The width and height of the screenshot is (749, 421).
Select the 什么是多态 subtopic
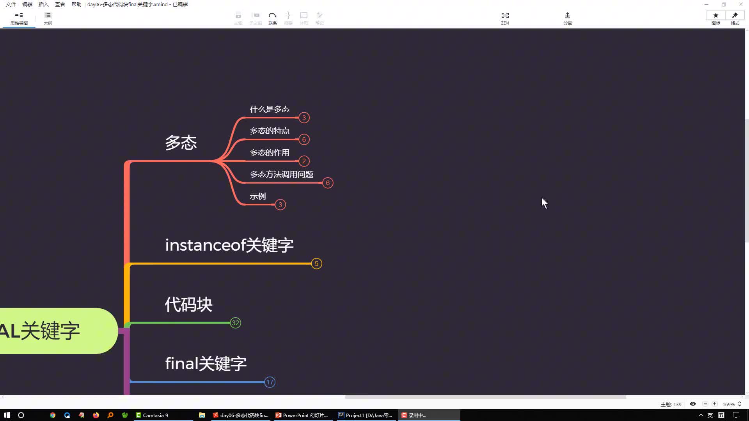click(x=270, y=109)
